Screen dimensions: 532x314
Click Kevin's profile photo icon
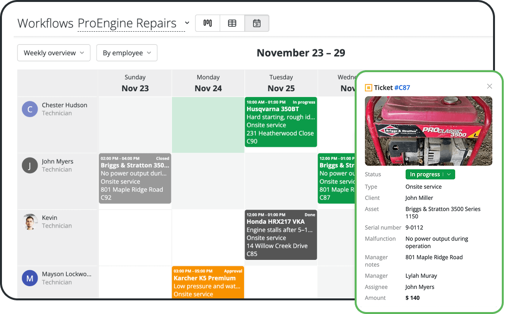30,222
